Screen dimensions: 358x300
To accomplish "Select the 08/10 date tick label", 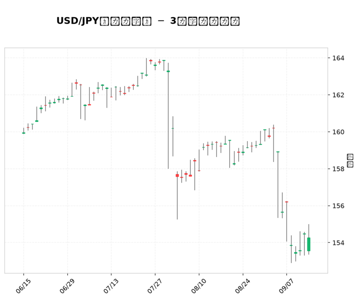I will pos(199,286).
